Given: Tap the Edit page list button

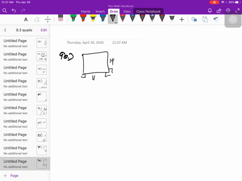Looking at the screenshot, I should pyautogui.click(x=44, y=30).
